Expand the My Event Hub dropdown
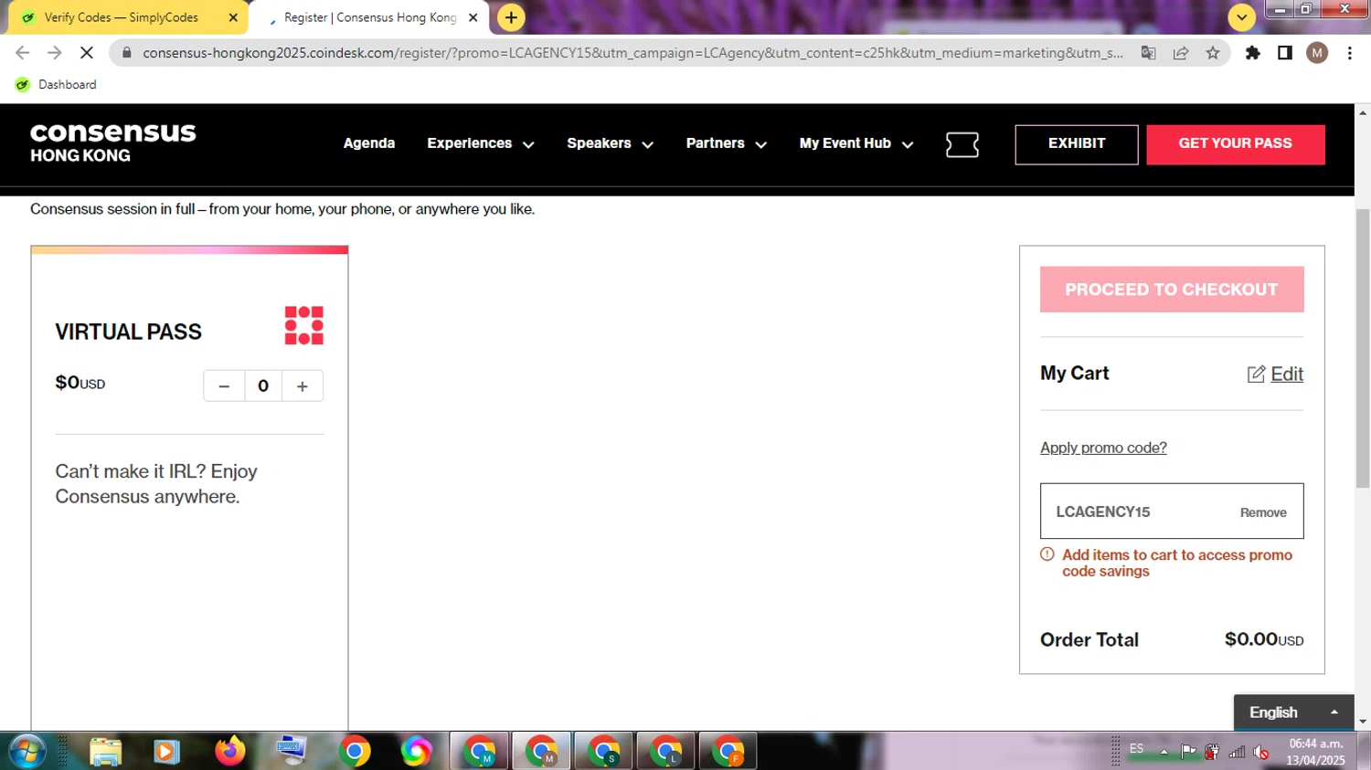 [856, 143]
